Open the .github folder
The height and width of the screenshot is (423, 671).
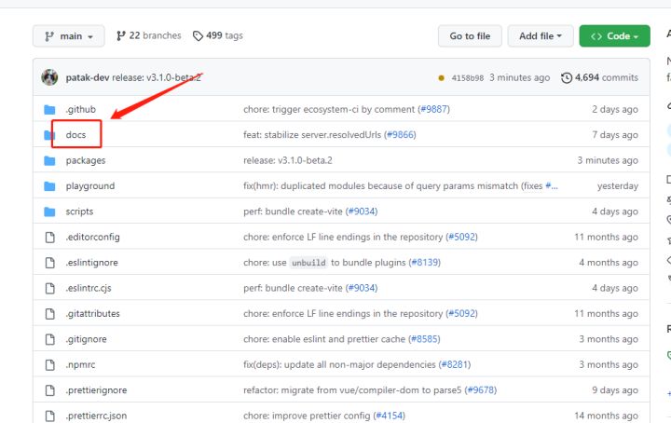(80, 109)
